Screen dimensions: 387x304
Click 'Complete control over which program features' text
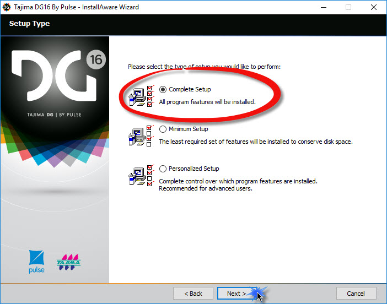click(x=238, y=181)
